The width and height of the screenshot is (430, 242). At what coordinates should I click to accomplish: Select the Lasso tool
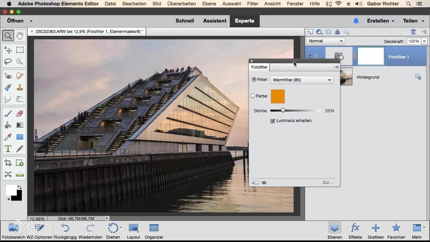click(8, 62)
